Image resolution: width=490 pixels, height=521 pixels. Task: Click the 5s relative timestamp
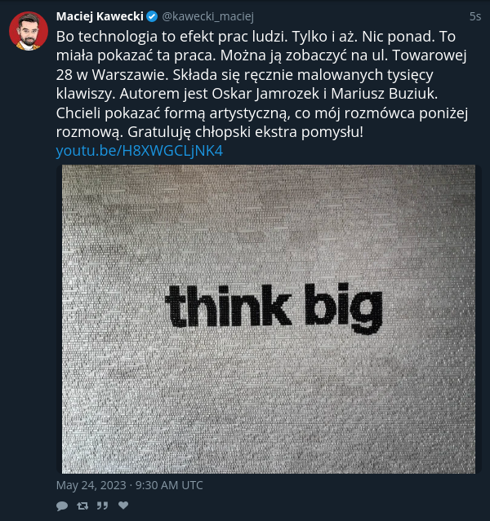(475, 16)
